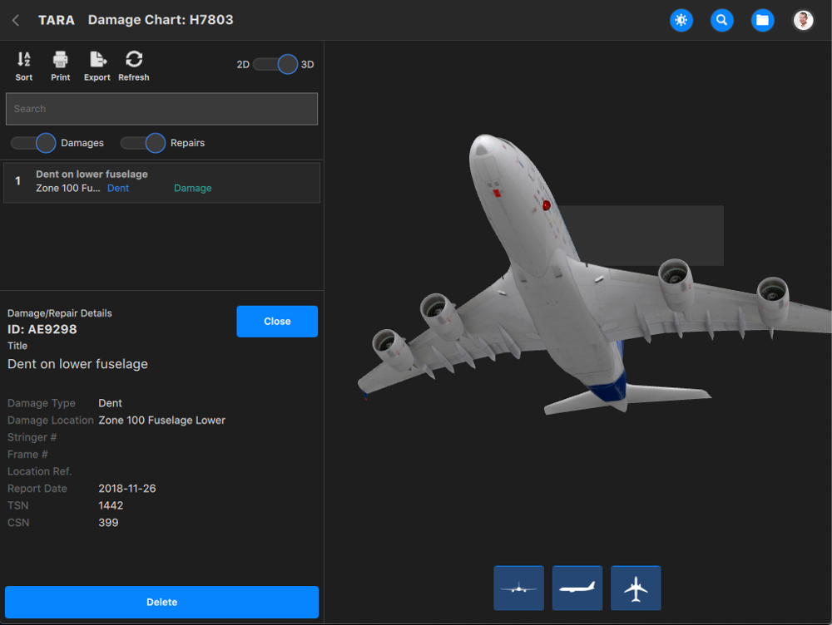Delete the damage record AE9298
The height and width of the screenshot is (625, 832).
161,602
